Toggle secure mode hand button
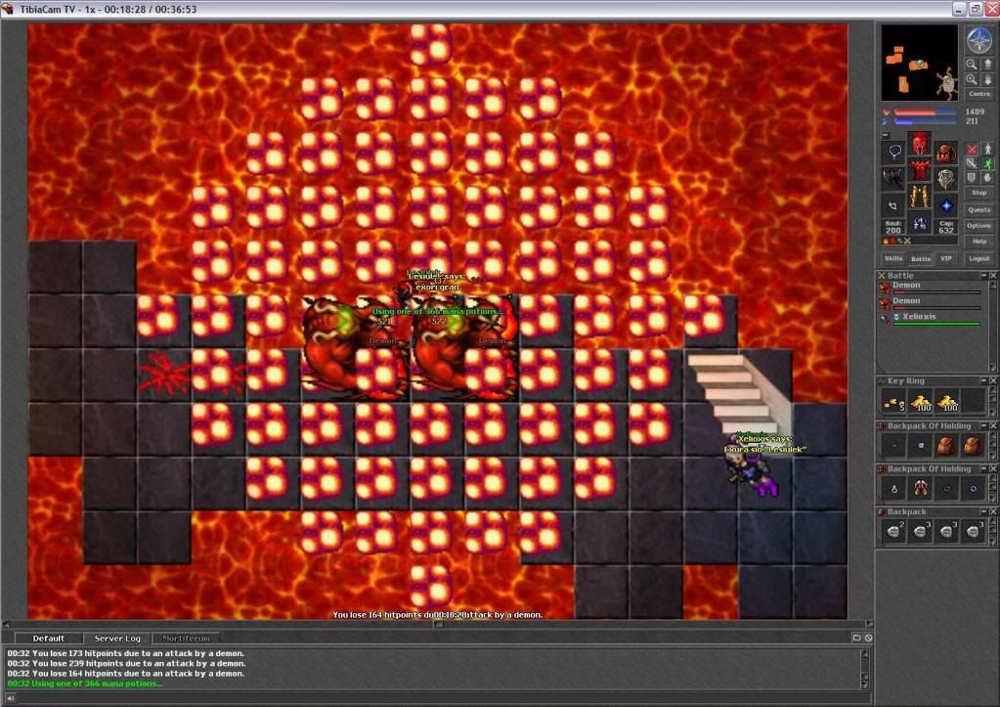This screenshot has width=1000, height=707. coord(988,177)
